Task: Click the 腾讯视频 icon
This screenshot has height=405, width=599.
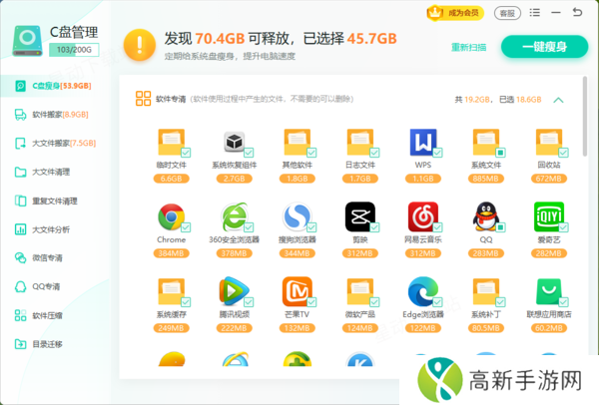Action: coord(233,290)
